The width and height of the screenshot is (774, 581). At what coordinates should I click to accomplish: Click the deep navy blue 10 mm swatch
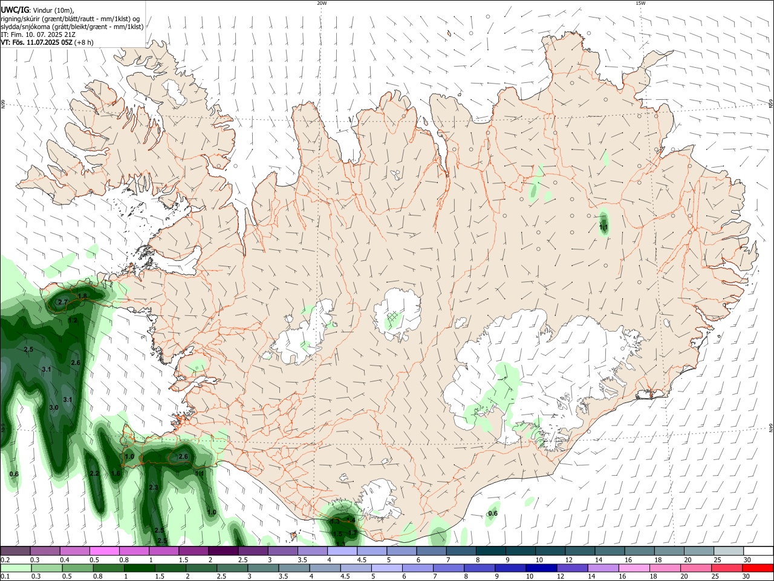tap(541, 568)
